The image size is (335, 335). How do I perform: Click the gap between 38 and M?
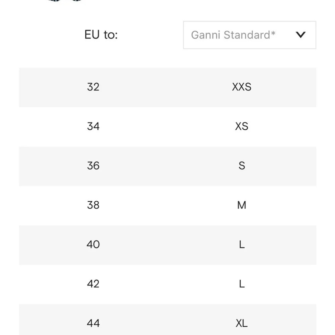pyautogui.click(x=167, y=205)
